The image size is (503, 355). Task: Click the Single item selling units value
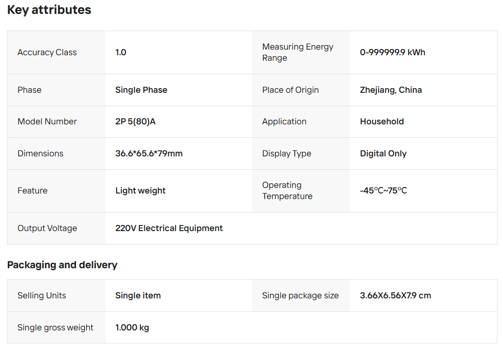click(138, 296)
